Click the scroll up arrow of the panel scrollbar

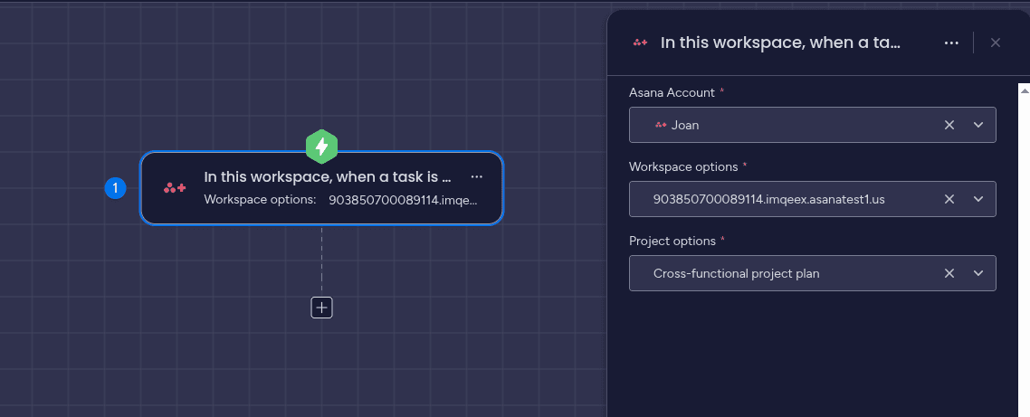coord(1024,90)
